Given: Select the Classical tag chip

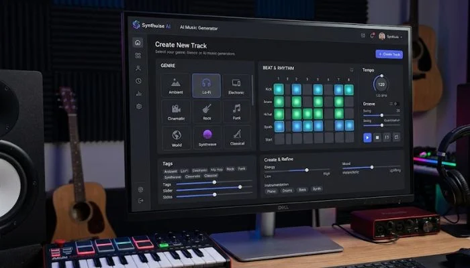Looking at the screenshot, I should click(x=210, y=176).
